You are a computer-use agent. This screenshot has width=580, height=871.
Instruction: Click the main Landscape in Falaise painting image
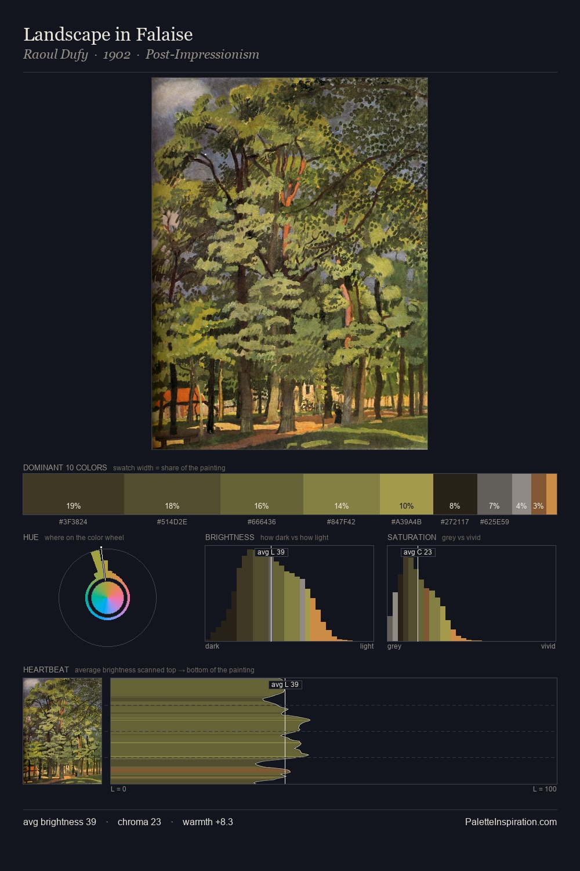click(289, 264)
